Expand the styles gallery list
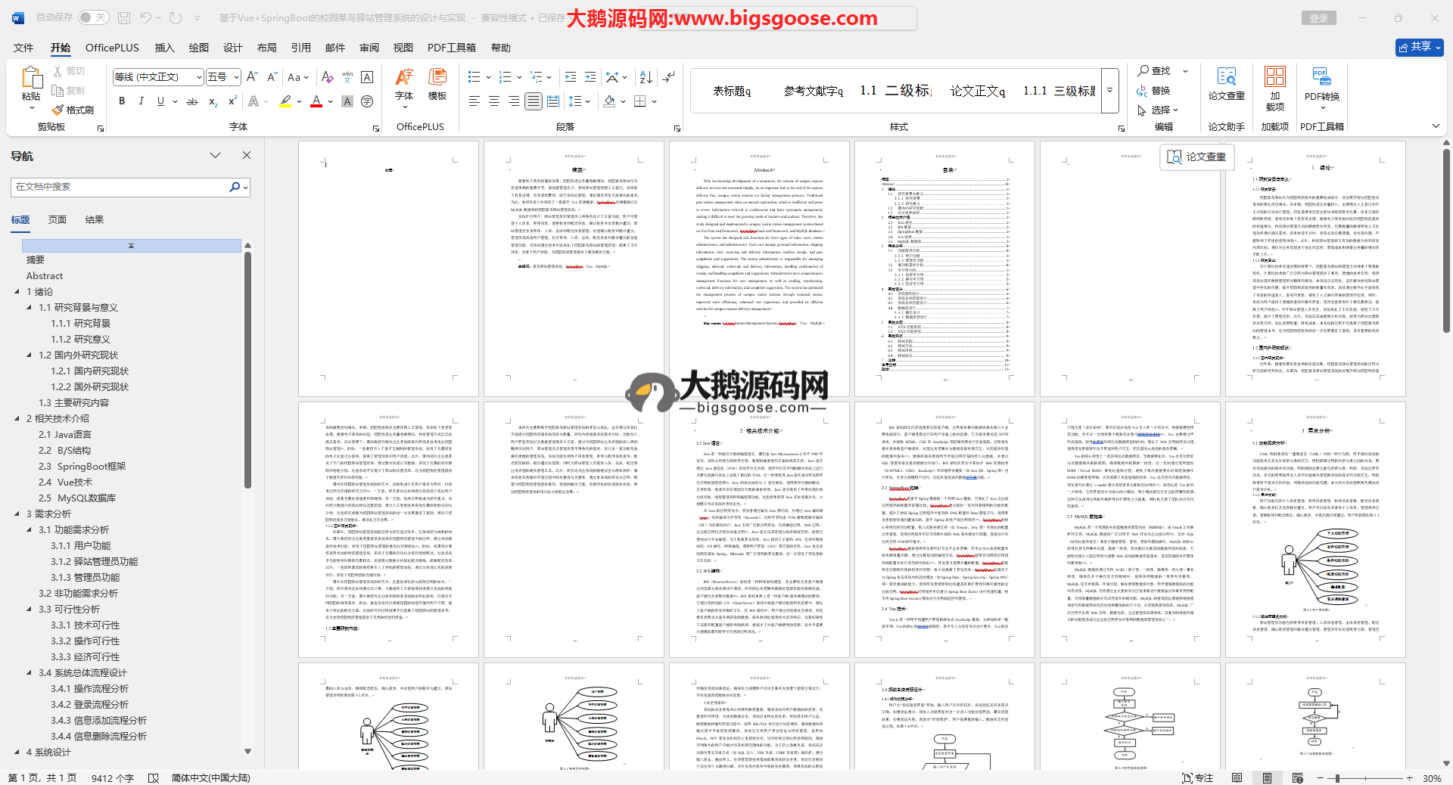Viewport: 1453px width, 785px height. point(1109,90)
